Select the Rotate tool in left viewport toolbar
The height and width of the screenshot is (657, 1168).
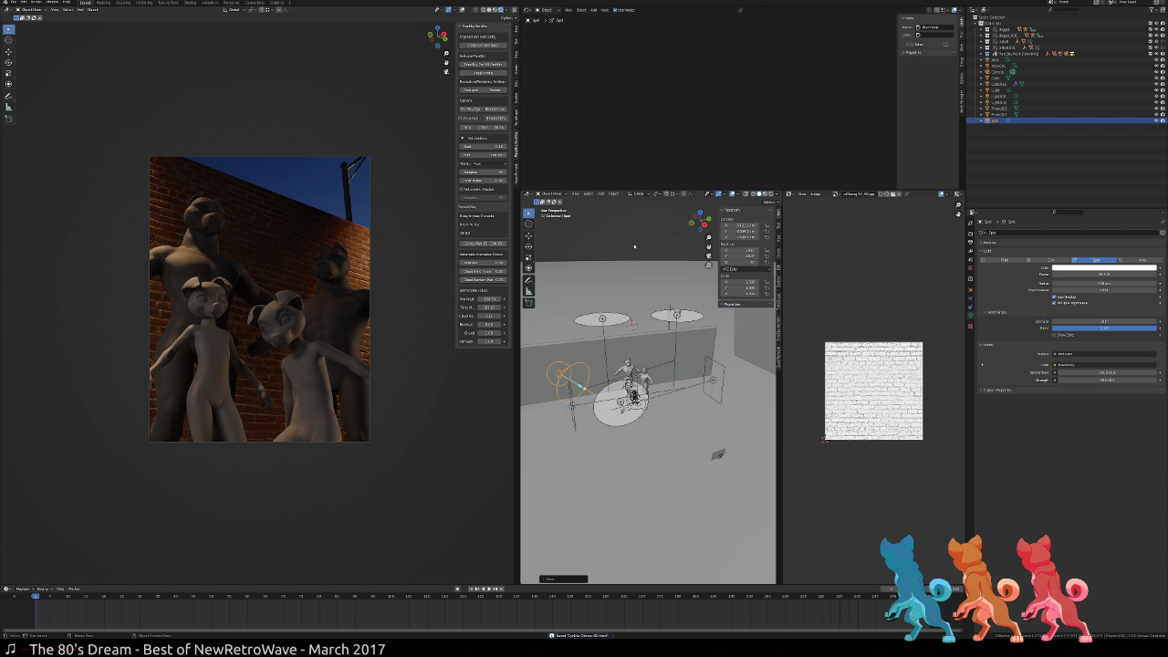click(8, 62)
